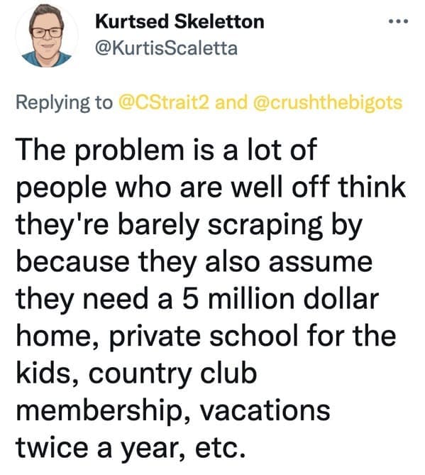Select the word "problem" in the tweet
The image size is (425, 475).
point(130,151)
